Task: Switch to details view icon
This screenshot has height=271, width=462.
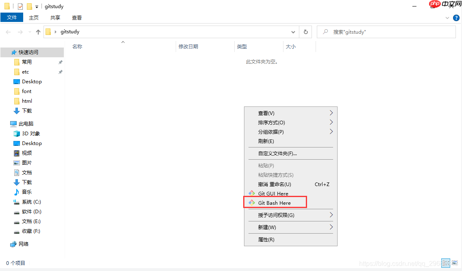Action: (x=445, y=263)
